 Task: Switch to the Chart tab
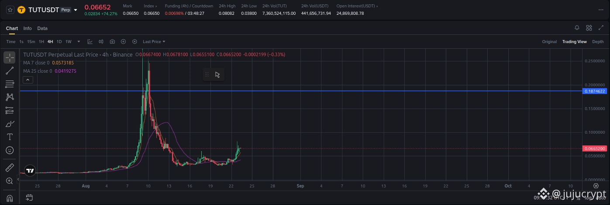12,28
